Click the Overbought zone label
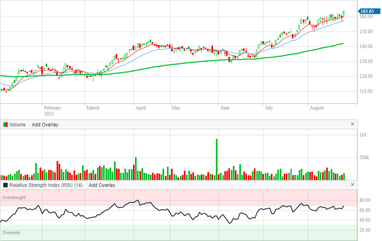 [x=14, y=198]
